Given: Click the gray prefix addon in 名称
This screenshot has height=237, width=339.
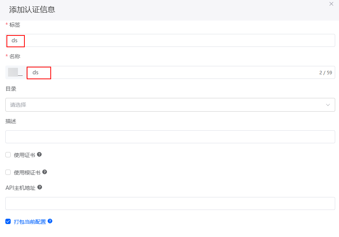Looking at the screenshot, I should pos(16,72).
